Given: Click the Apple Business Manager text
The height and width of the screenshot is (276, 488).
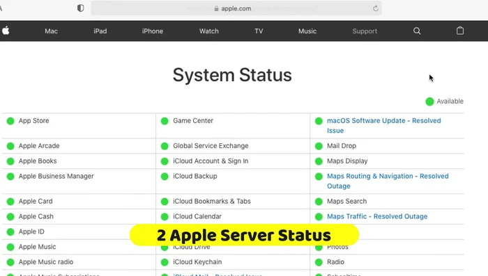Looking at the screenshot, I should 56,177.
